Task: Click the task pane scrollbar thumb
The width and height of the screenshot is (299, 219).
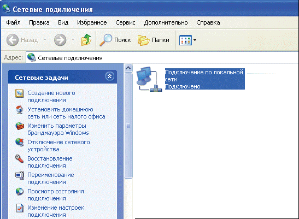Action: [128, 126]
